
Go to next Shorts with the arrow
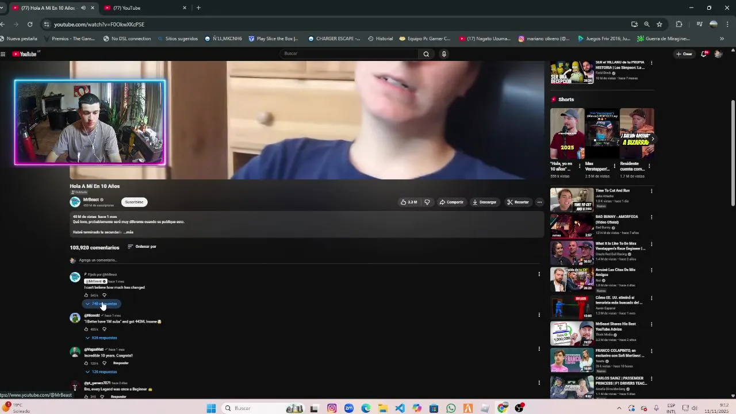pos(652,139)
